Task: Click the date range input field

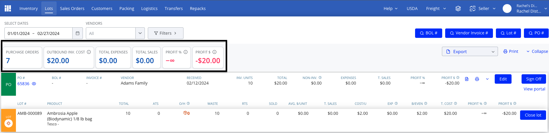Action: [38, 33]
